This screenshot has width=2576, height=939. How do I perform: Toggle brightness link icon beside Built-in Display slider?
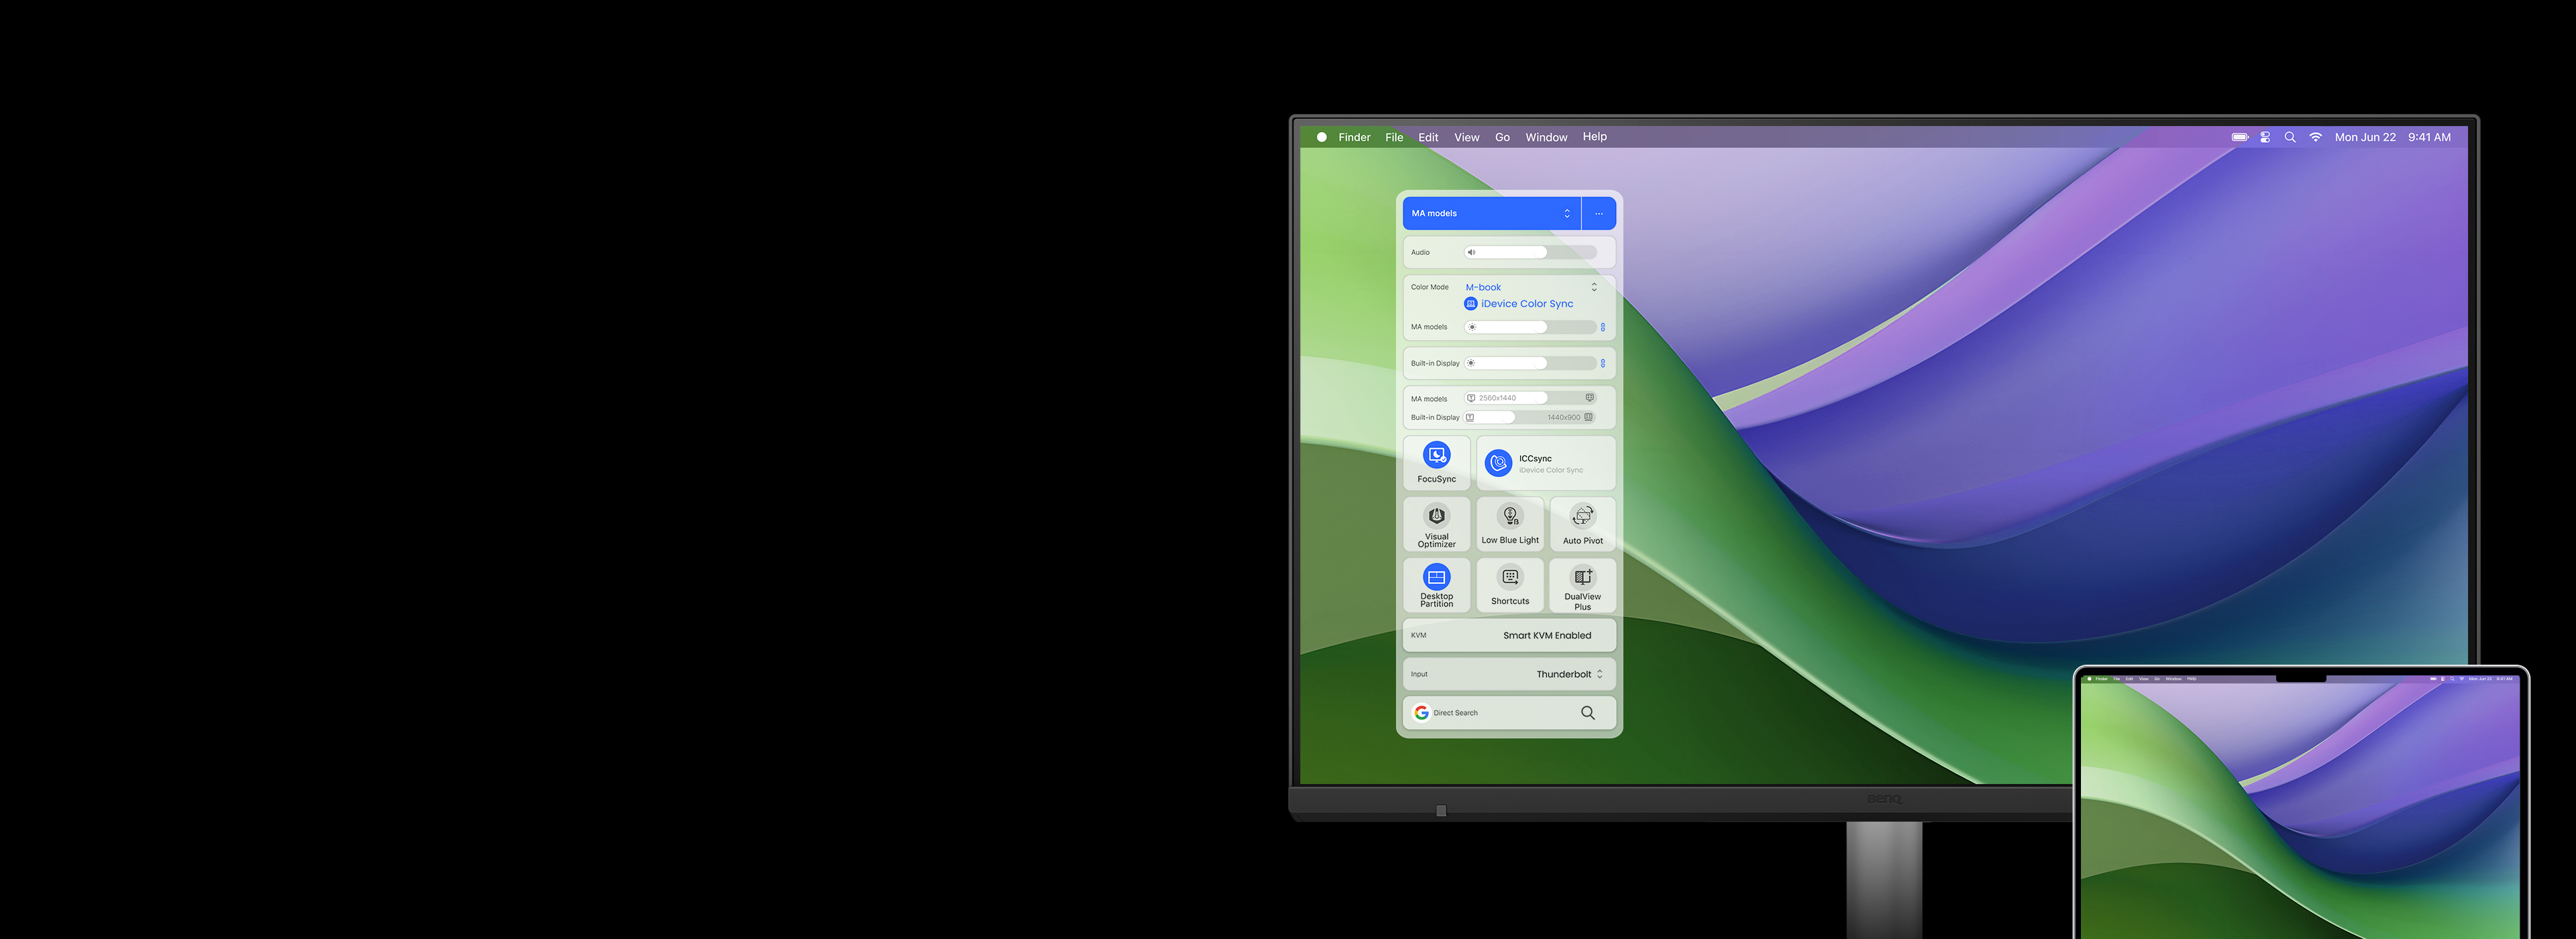click(x=1603, y=363)
